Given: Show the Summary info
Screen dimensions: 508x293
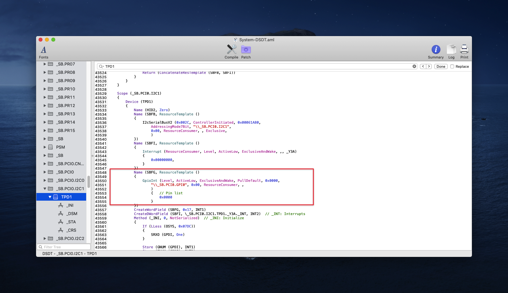Looking at the screenshot, I should pyautogui.click(x=436, y=50).
